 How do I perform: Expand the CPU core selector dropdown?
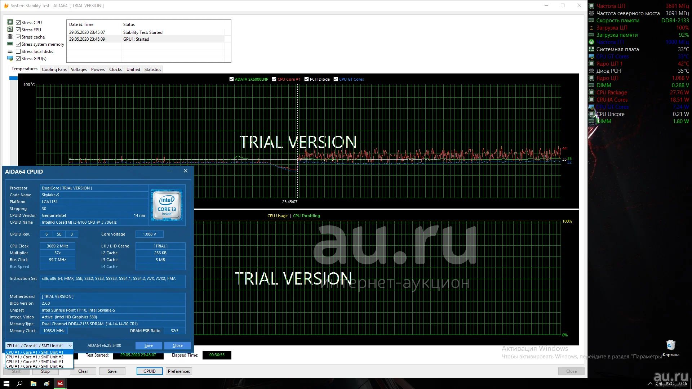point(70,346)
